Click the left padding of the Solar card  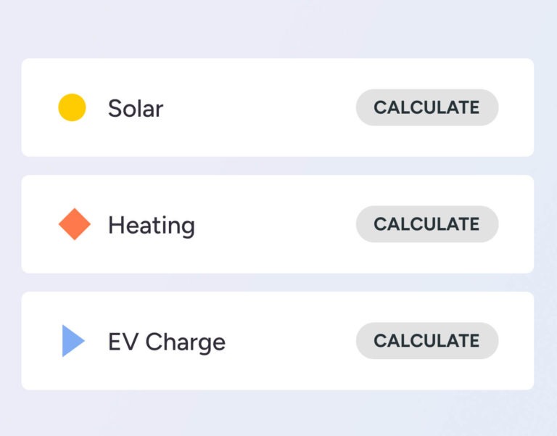point(38,108)
